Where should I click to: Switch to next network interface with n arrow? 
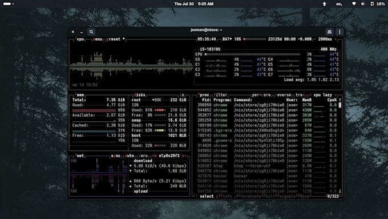[184, 156]
